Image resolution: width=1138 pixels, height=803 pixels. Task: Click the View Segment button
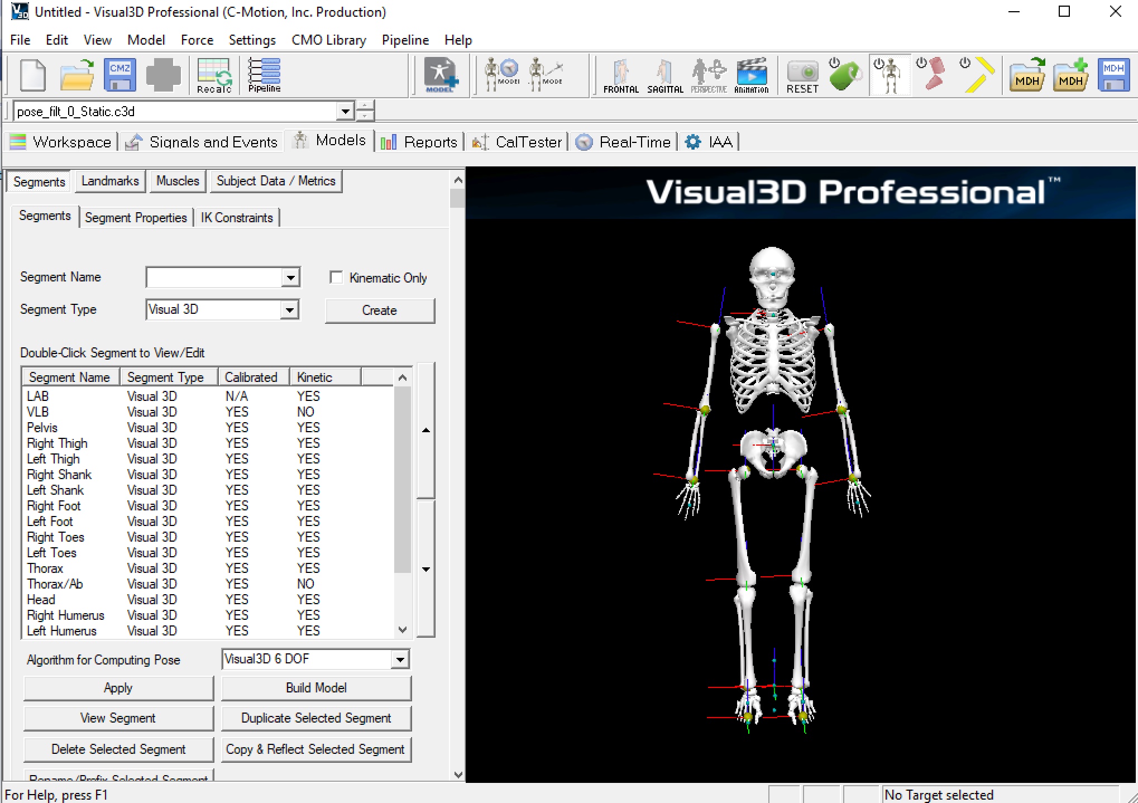[x=118, y=718]
